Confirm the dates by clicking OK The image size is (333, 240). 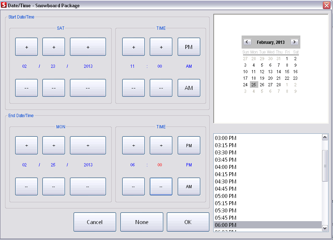point(188,222)
